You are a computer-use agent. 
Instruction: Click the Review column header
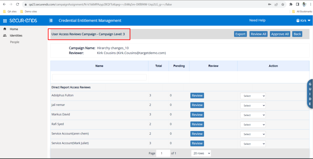pyautogui.click(x=213, y=66)
